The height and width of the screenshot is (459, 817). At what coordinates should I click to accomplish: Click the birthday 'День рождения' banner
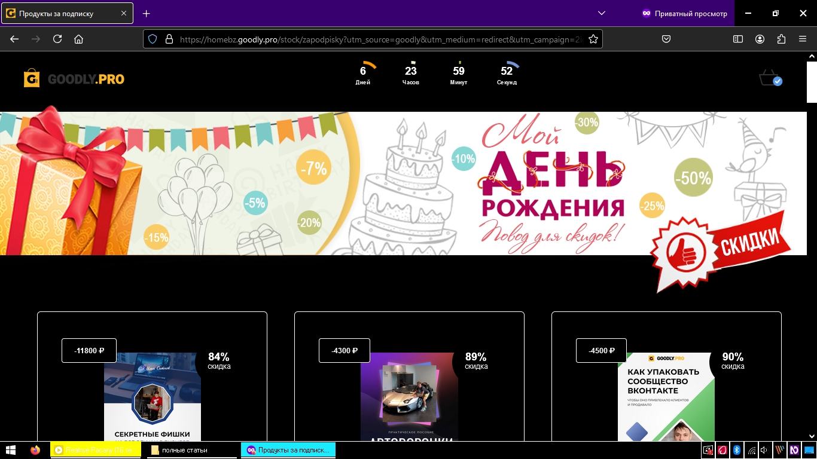403,183
